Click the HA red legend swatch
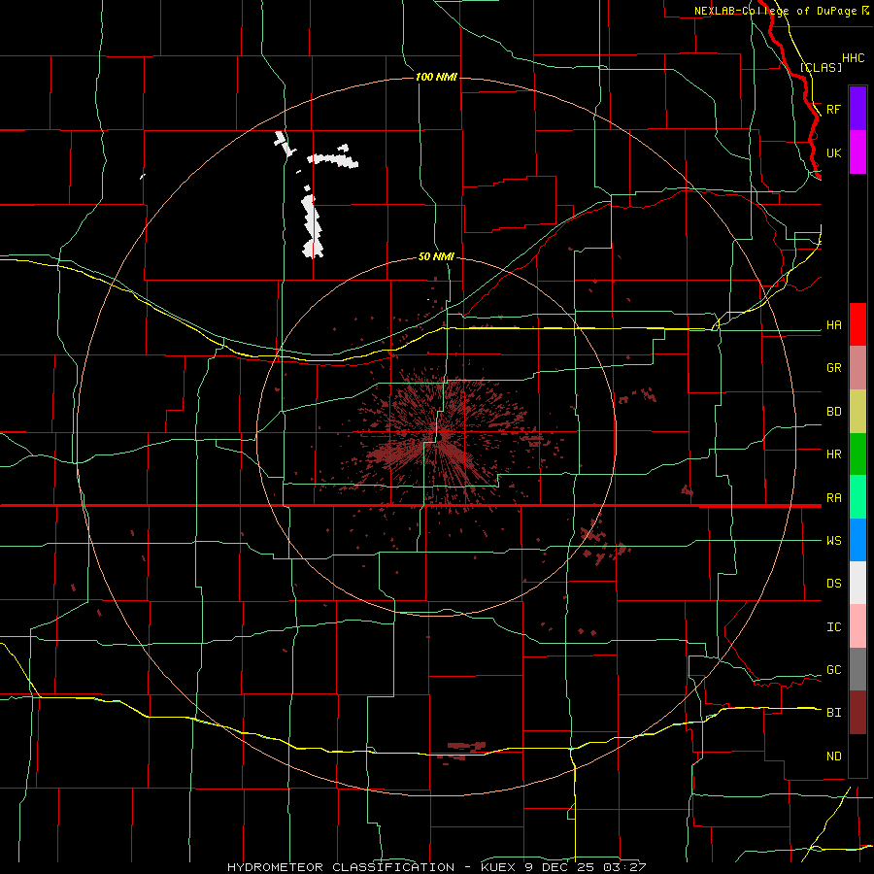Image resolution: width=874 pixels, height=874 pixels. [x=857, y=324]
